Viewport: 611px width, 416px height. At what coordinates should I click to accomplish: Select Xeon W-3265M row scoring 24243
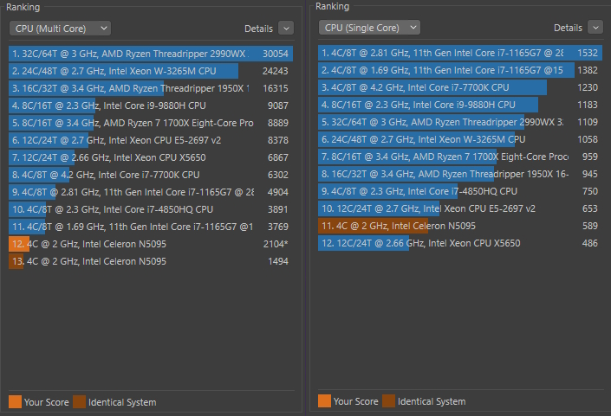click(x=151, y=71)
